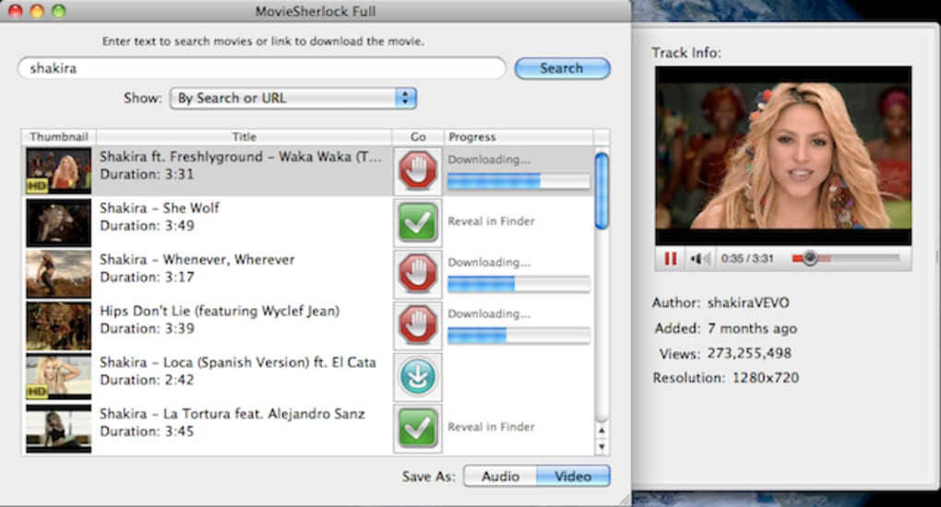Select the Whenever, Wherever thumbnail

tap(59, 274)
